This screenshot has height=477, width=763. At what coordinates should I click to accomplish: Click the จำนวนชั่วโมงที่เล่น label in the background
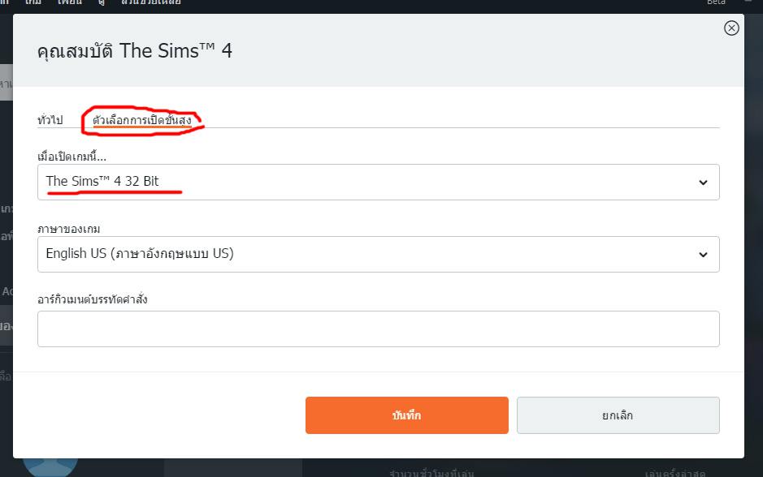(431, 471)
